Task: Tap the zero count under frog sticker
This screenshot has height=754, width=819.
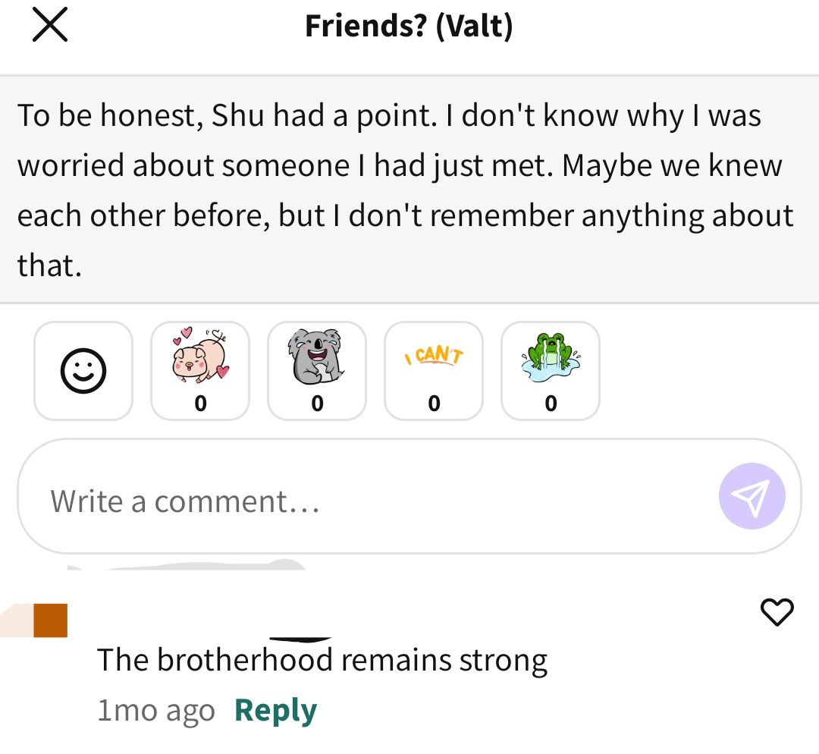Action: 551,404
